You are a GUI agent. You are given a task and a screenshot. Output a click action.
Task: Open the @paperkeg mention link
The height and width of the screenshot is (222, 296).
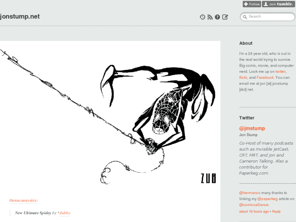click(267, 199)
